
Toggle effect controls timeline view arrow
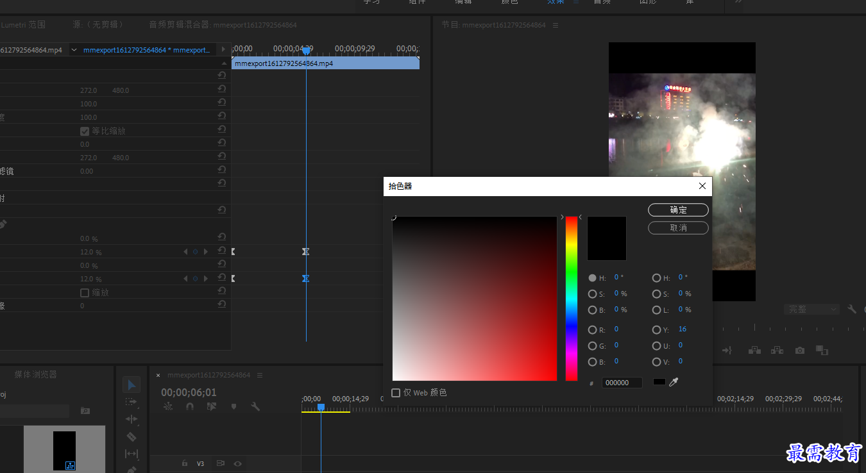click(x=223, y=49)
